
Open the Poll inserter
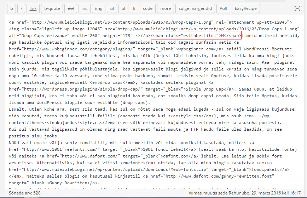click(x=223, y=8)
